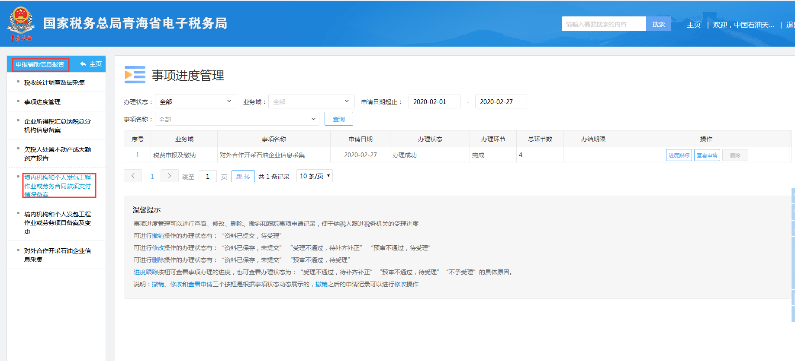Click the tax bureau emblem logo
This screenshot has height=361, width=795.
[x=20, y=24]
